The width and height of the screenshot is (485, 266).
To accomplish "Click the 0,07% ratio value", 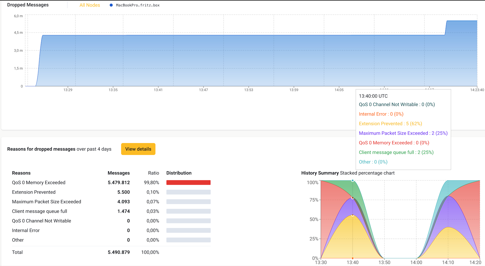I will pyautogui.click(x=153, y=202).
